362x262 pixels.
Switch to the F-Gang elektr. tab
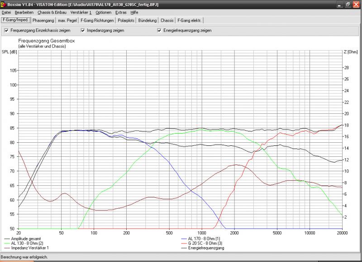pyautogui.click(x=189, y=20)
